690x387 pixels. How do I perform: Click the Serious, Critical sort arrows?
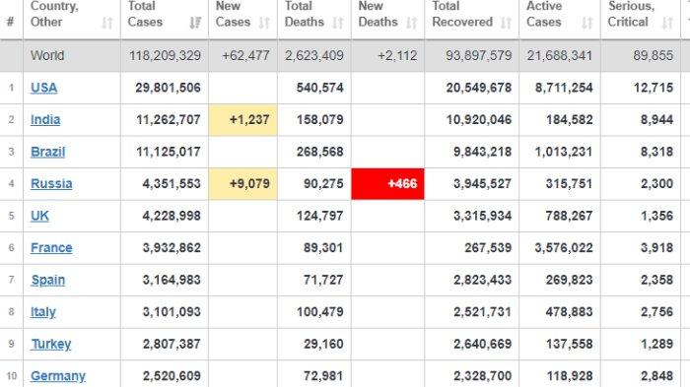[667, 23]
